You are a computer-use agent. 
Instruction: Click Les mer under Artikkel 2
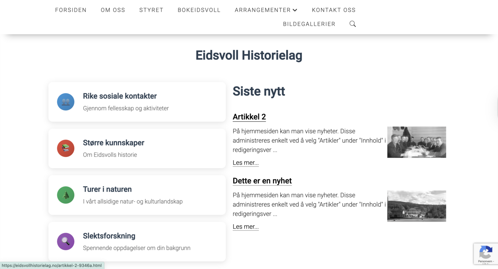[x=245, y=163]
